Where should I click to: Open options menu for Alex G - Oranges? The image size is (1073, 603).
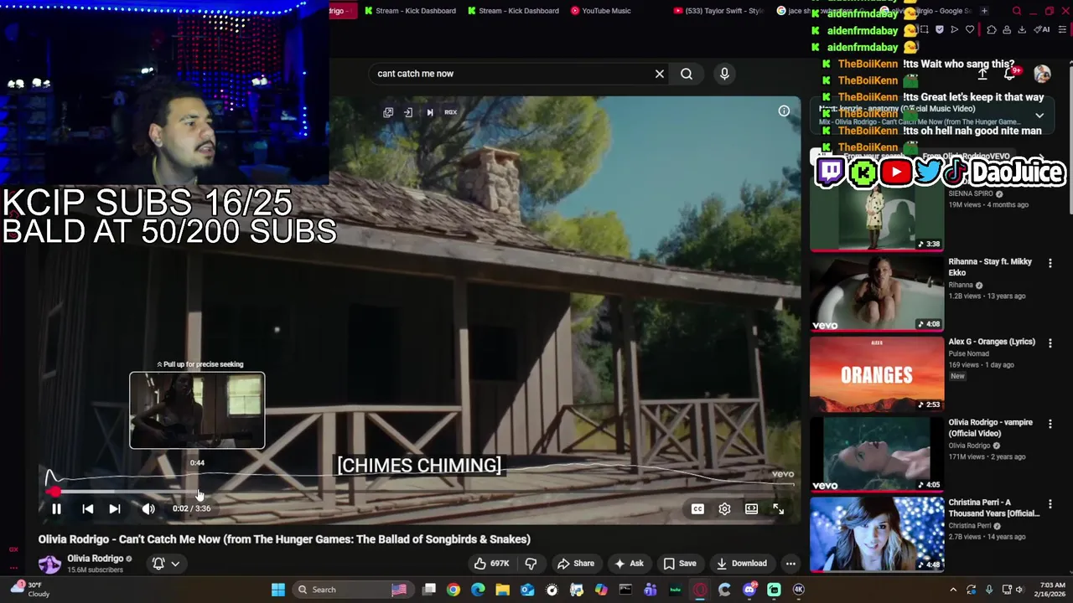(1050, 343)
